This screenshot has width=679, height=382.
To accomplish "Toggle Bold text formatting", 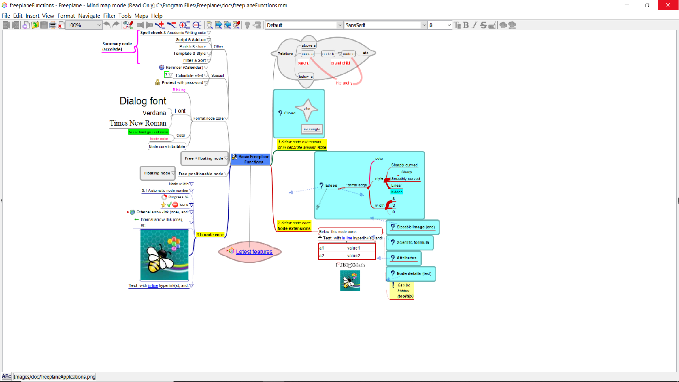I will (x=466, y=25).
